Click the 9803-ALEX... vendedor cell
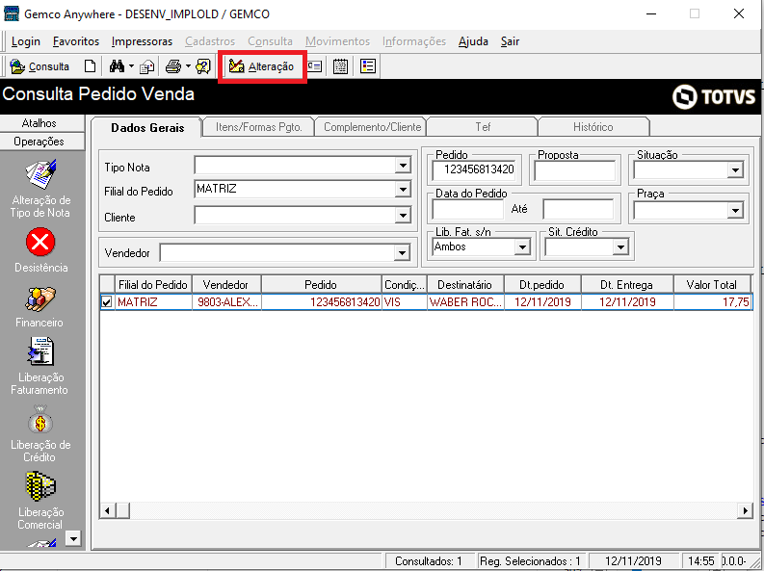764x571 pixels. [x=226, y=302]
